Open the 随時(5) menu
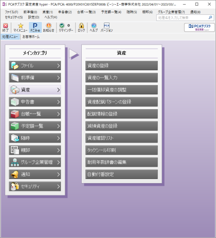 [x=132, y=12]
